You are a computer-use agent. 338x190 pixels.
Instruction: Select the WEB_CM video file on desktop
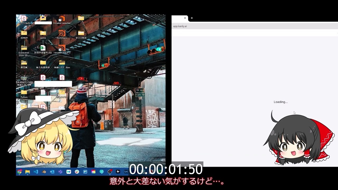click(24, 80)
